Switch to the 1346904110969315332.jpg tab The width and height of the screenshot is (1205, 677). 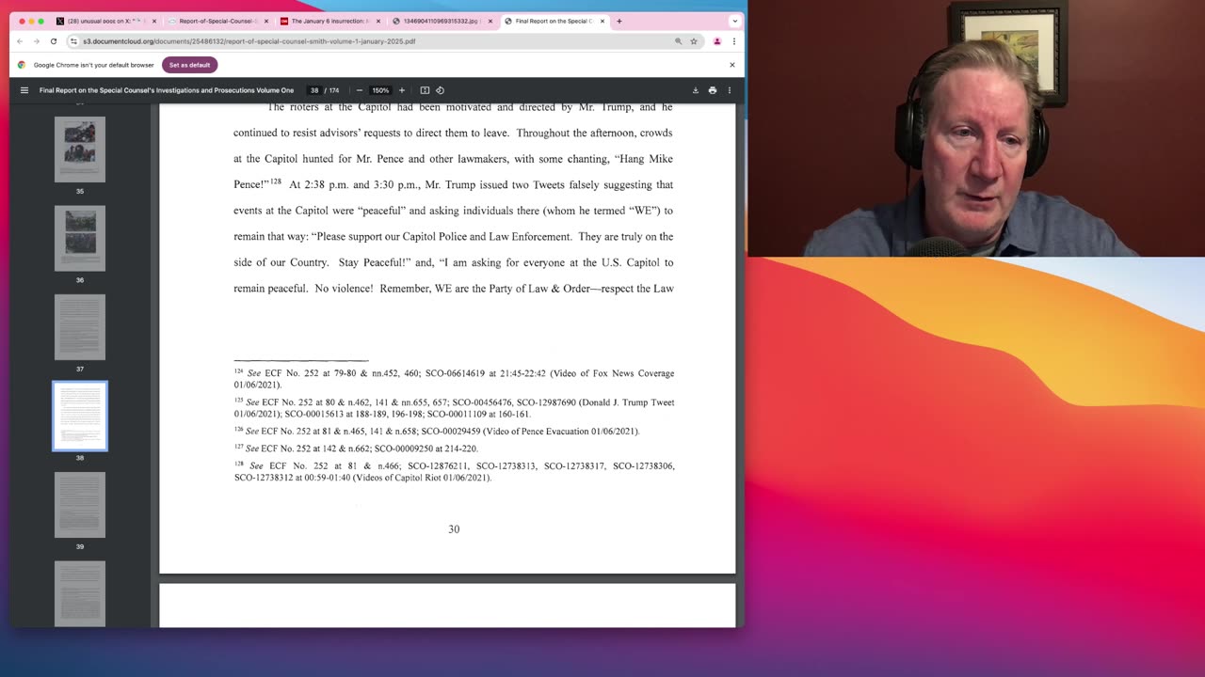pos(442,21)
